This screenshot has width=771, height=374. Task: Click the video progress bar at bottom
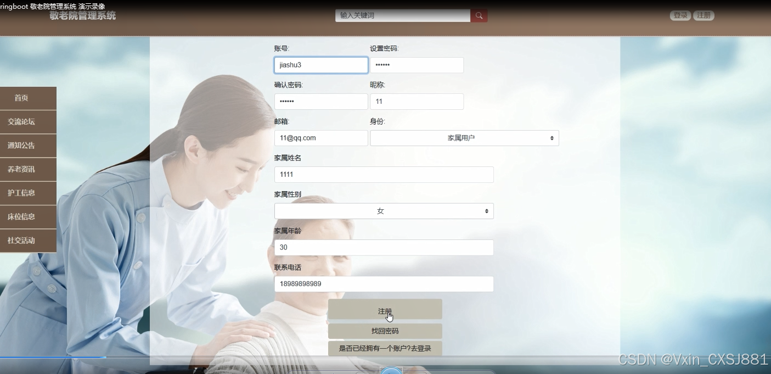click(385, 358)
